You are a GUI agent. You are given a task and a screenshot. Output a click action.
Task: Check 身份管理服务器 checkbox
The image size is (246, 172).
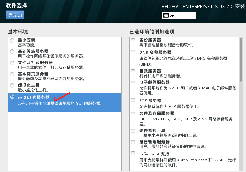(133, 142)
